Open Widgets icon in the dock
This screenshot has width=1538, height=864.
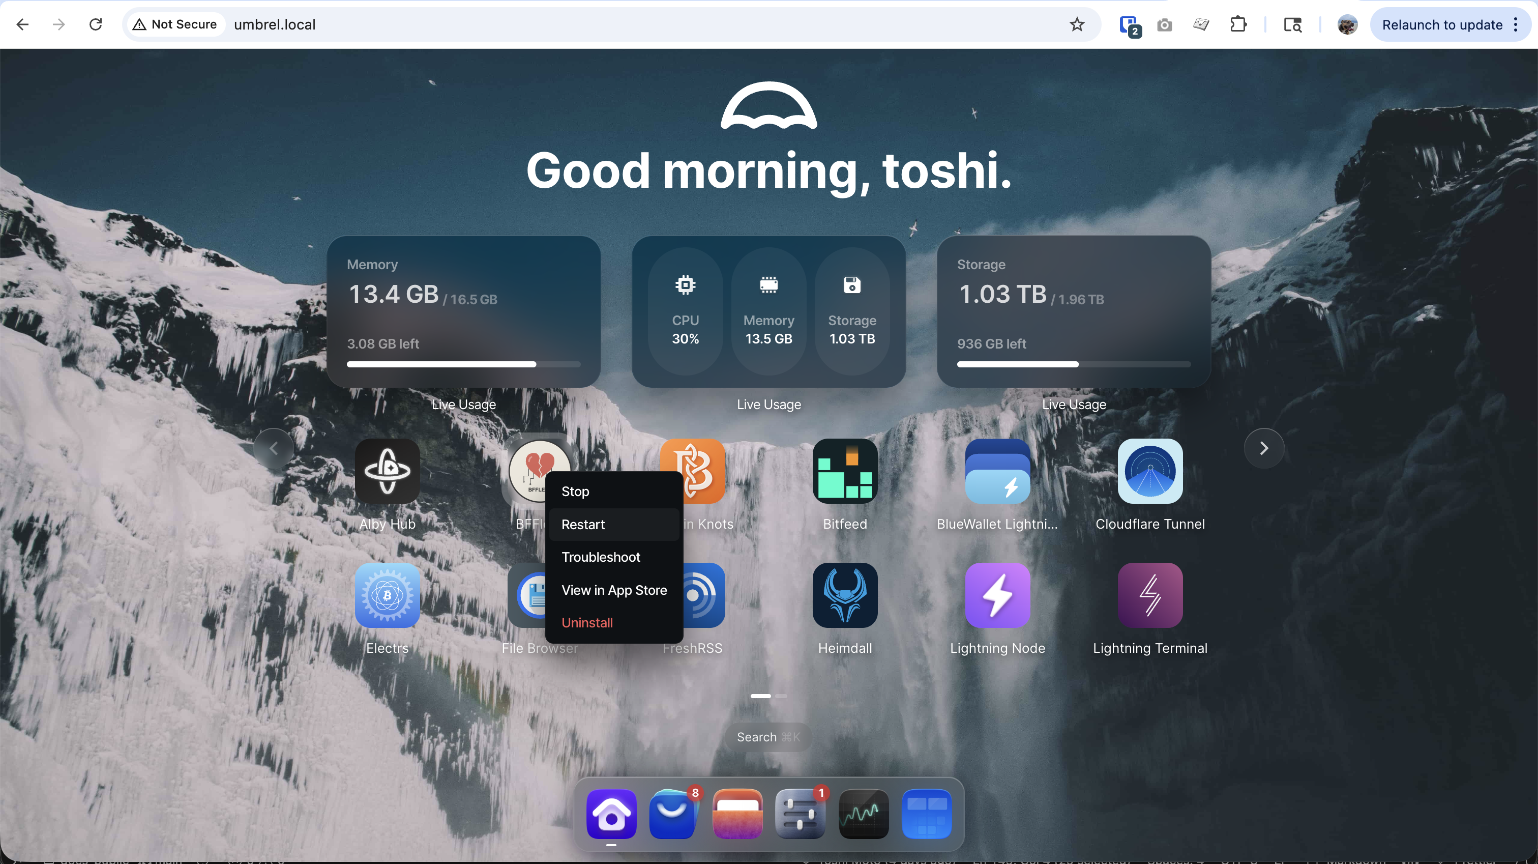926,814
